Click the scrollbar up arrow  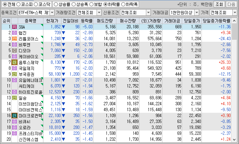click(x=234, y=21)
